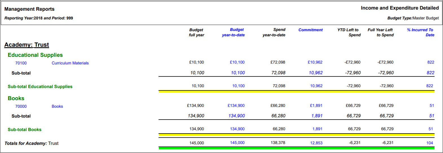Viewport: 443px width, 153px height.
Task: Click Books budget year-to-date £134,900
Action: 236,105
